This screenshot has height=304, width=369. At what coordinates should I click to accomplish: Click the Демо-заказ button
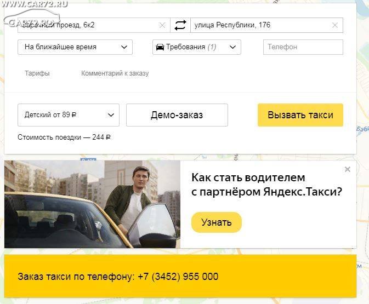point(177,115)
